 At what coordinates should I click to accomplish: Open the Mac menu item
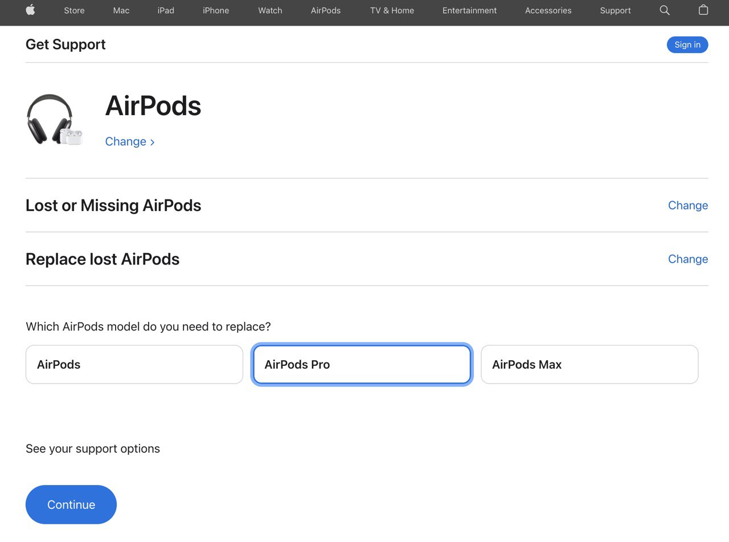[x=121, y=10]
